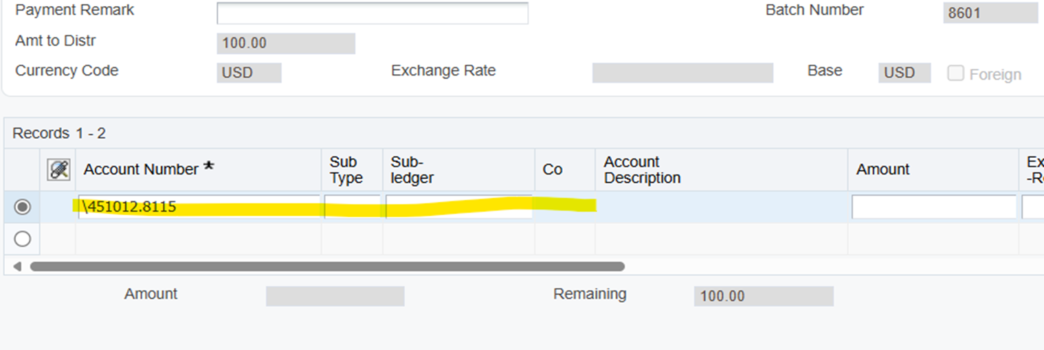Click the Remaining field showing 100.00

(764, 296)
